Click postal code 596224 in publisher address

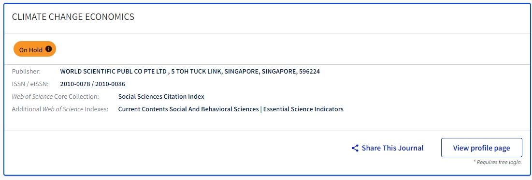[309, 71]
